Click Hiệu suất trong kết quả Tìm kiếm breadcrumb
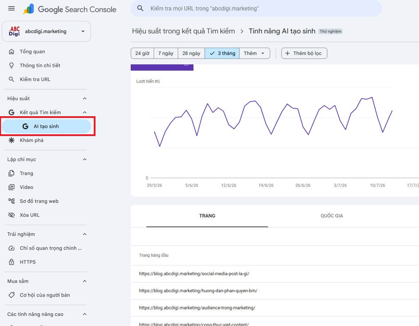Screen dimensions: 419x326 point(183,31)
